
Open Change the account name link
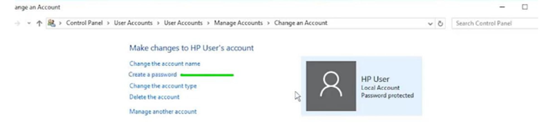[x=165, y=64]
